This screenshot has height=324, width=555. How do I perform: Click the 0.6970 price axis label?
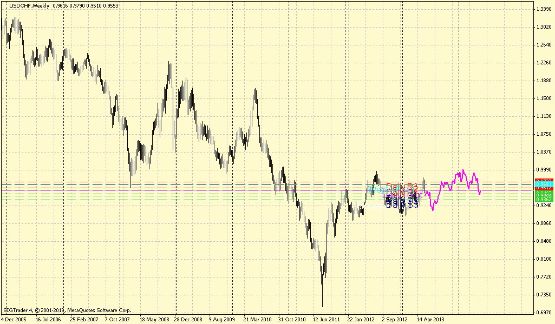pos(544,312)
